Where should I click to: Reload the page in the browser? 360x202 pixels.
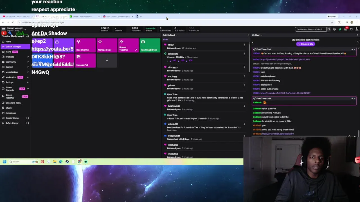(x=13, y=22)
